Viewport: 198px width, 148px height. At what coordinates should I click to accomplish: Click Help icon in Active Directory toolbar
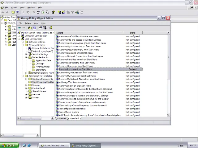53,12
